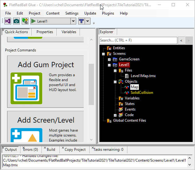
Task: Click the blue T-shaped toolbar icon
Action: click(x=81, y=21)
